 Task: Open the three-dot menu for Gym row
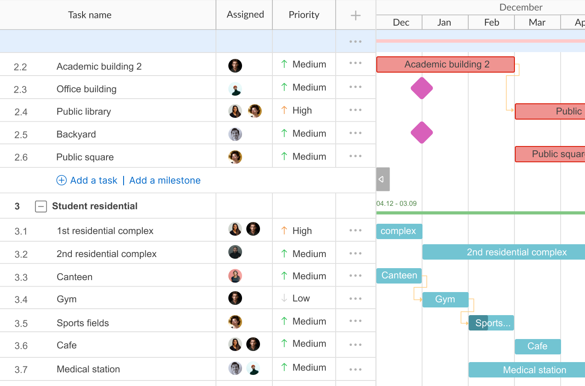[x=355, y=299]
